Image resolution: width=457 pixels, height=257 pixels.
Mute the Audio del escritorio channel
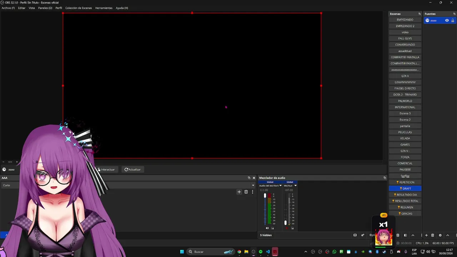coord(267,228)
